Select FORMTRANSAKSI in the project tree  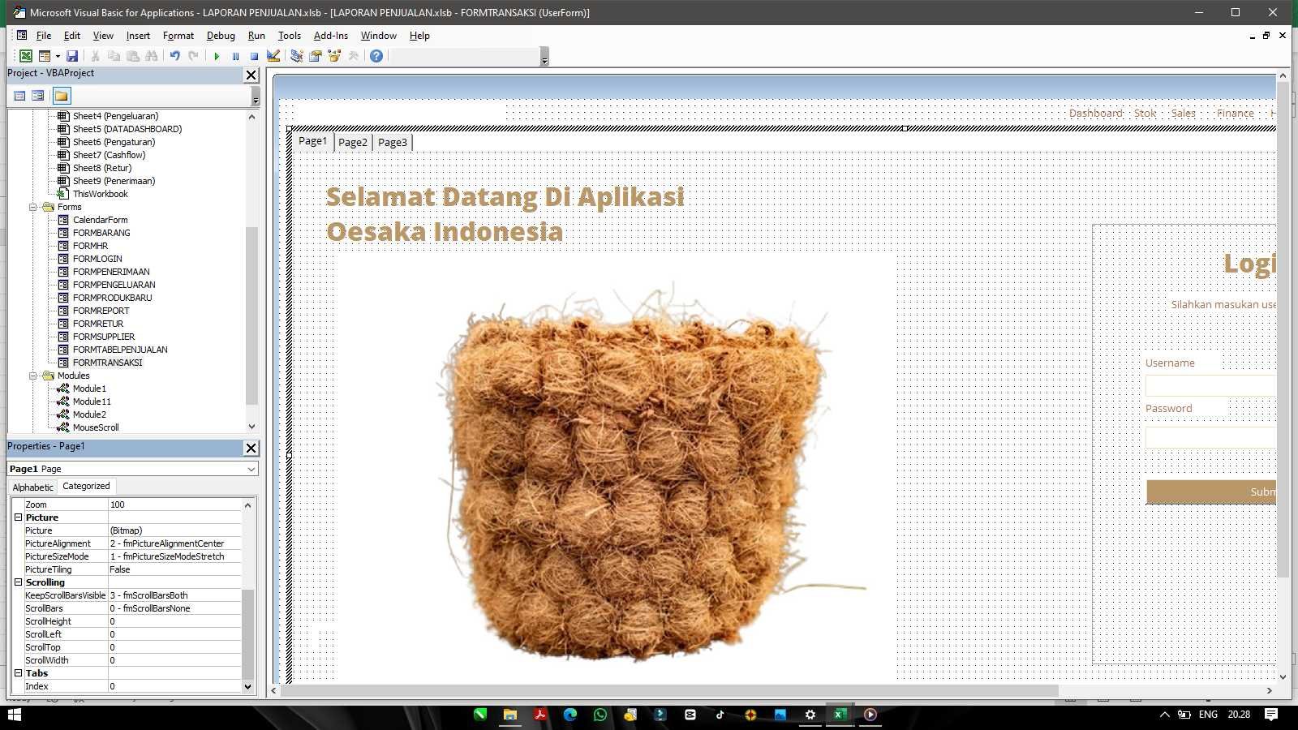tap(107, 363)
